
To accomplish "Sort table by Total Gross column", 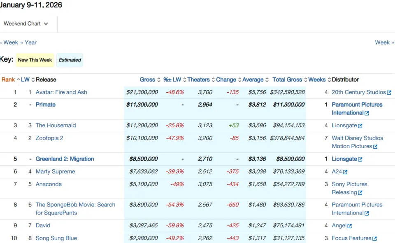I will coord(290,79).
